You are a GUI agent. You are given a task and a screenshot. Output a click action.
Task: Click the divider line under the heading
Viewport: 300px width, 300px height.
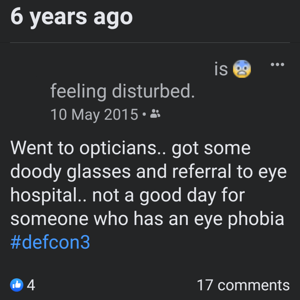[150, 43]
